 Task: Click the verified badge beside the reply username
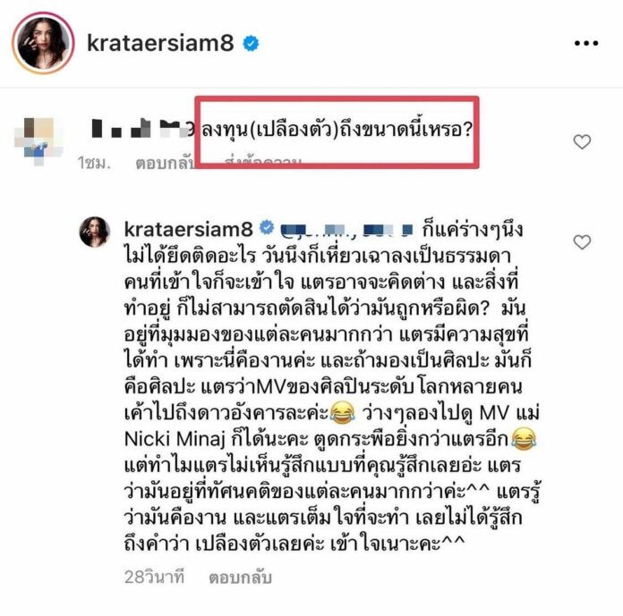267,227
